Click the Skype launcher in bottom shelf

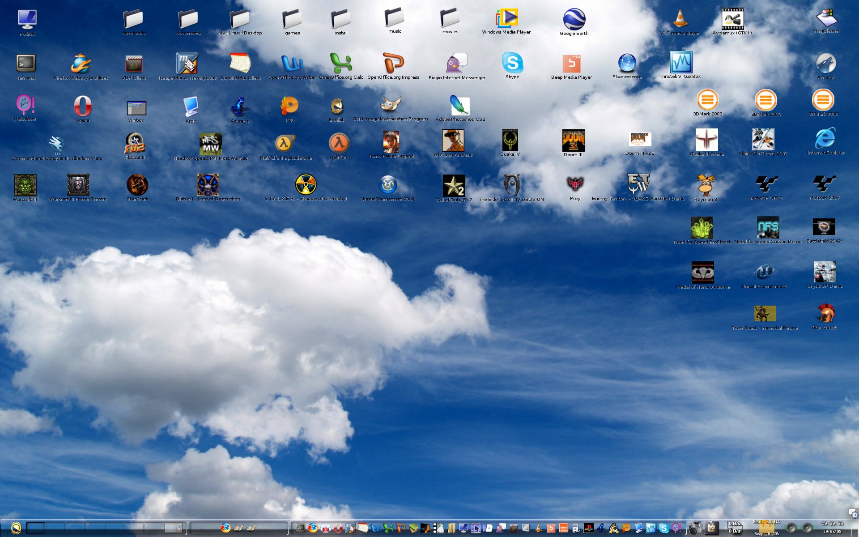663,528
